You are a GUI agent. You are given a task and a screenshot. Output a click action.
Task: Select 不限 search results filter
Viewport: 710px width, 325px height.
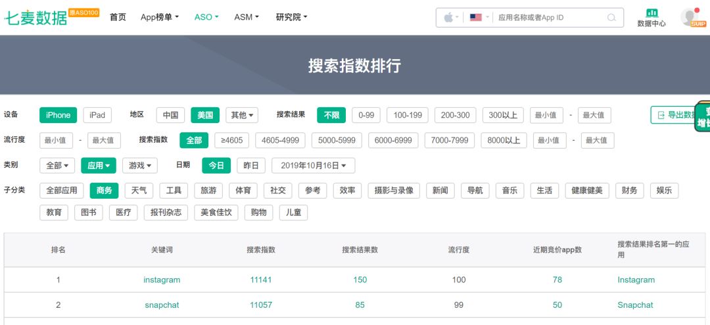331,115
